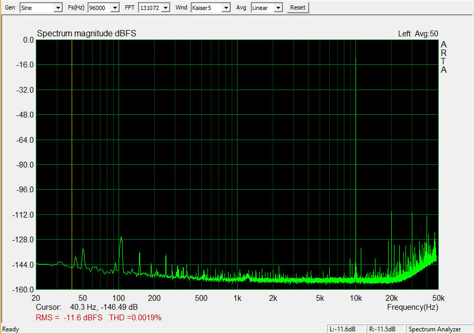This screenshot has height=334, width=474.
Task: Click the 'THD =0.0019%' readout
Action: (x=135, y=318)
